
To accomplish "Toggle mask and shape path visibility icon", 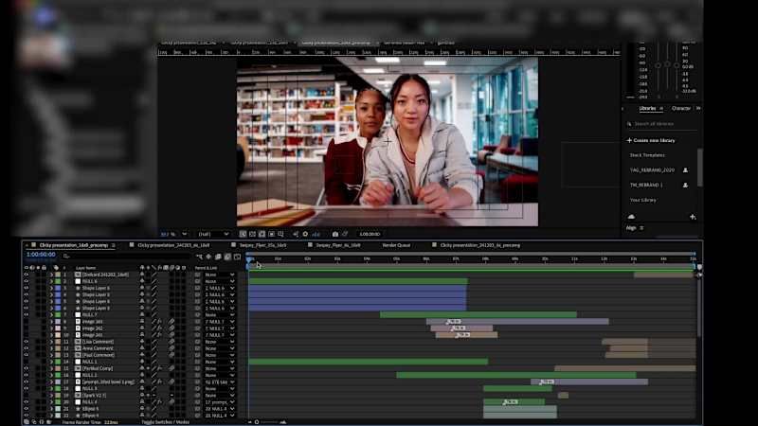I will [x=262, y=234].
